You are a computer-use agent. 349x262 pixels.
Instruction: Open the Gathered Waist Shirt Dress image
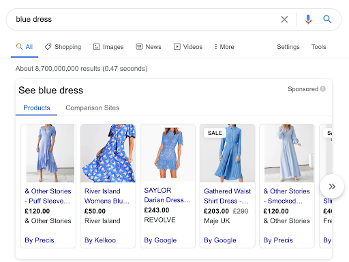click(x=228, y=153)
